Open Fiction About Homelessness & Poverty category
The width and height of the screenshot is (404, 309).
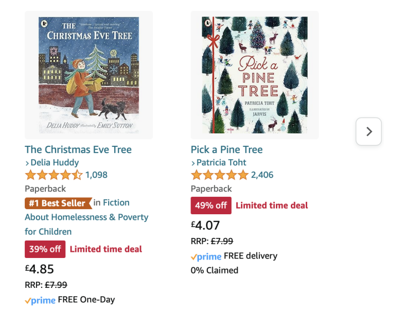(x=86, y=217)
